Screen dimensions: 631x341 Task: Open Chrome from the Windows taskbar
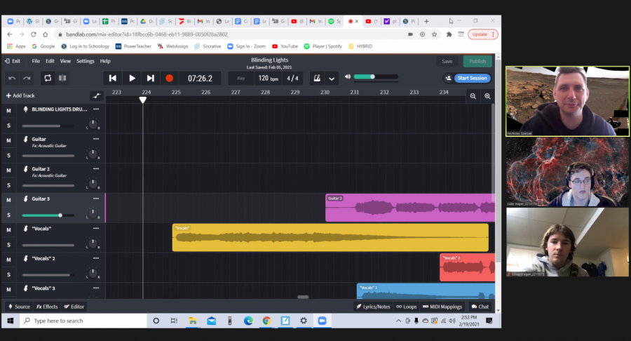(266, 321)
